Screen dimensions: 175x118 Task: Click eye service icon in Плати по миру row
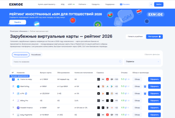coord(112,79)
